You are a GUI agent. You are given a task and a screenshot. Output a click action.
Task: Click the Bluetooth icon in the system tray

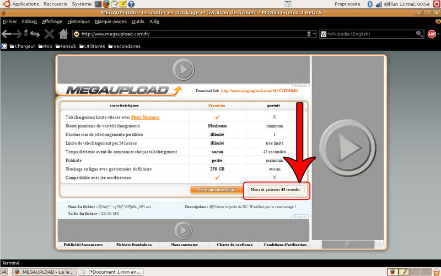point(370,4)
